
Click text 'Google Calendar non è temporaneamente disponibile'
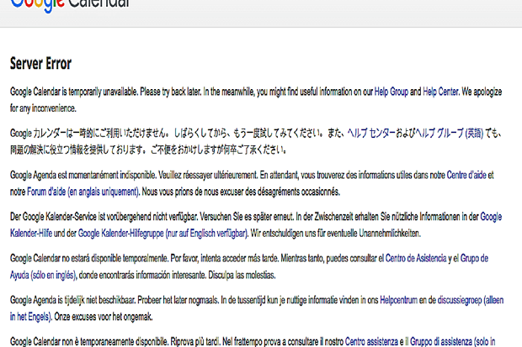(x=89, y=342)
